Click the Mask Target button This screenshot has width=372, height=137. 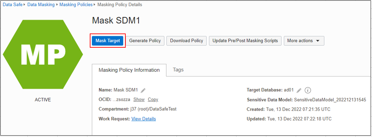pos(108,41)
